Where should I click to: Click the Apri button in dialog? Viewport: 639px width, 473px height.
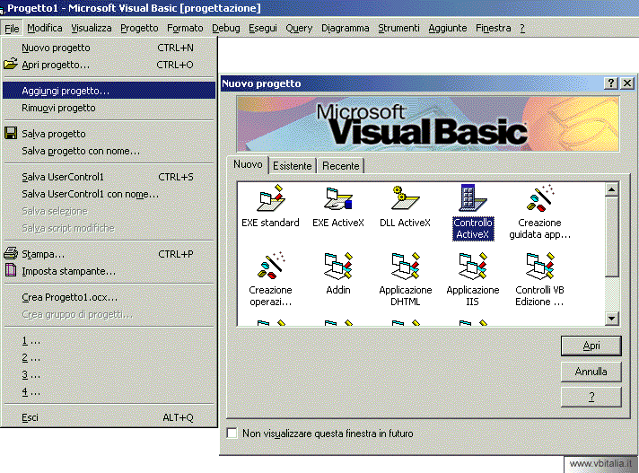tap(591, 346)
